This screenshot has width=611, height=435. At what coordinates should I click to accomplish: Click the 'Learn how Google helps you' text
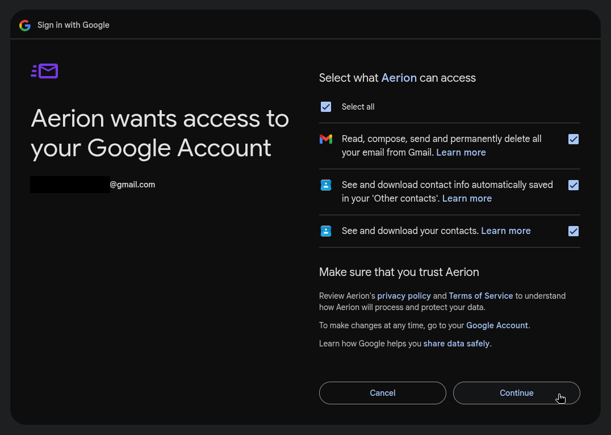click(370, 344)
